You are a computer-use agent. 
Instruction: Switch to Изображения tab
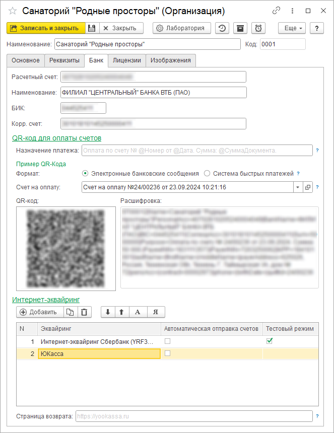(171, 60)
